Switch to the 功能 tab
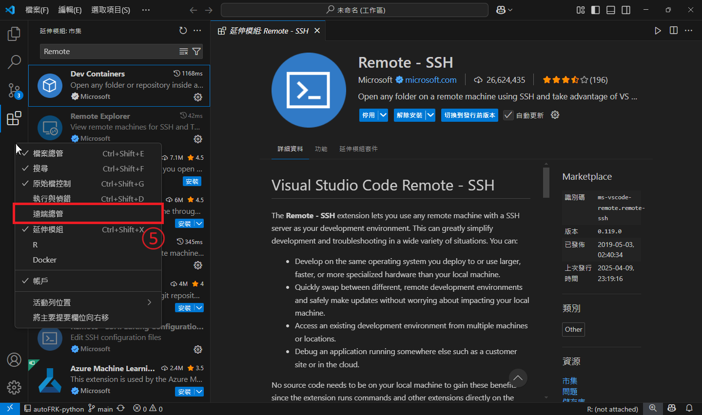702x415 pixels. (x=321, y=149)
